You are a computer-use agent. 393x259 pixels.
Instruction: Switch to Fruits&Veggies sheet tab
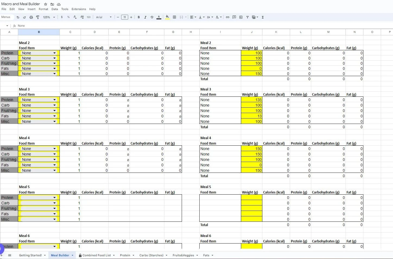[183, 255]
